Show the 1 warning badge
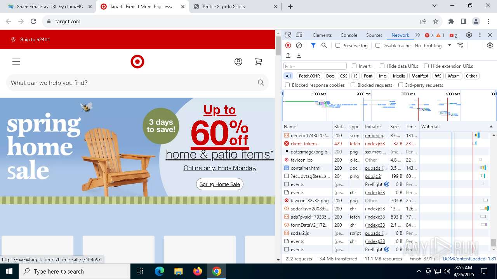The image size is (497, 279). 440,35
